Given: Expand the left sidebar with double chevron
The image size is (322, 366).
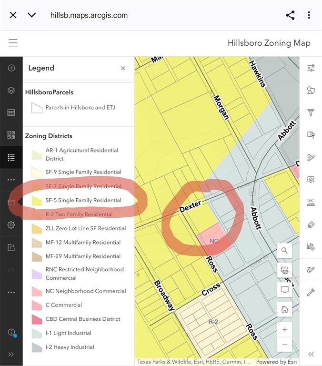Looking at the screenshot, I should (x=11, y=354).
